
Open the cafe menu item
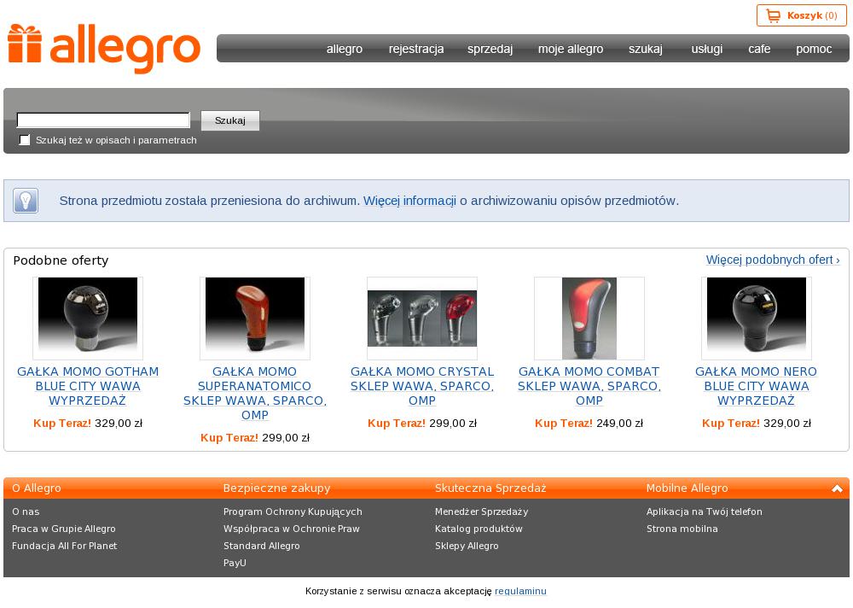pyautogui.click(x=759, y=49)
